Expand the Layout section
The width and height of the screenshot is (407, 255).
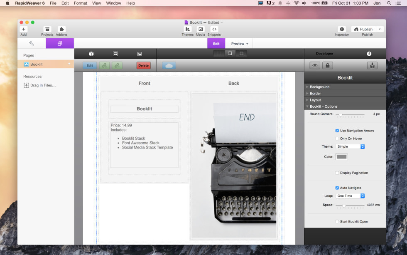coord(345,100)
